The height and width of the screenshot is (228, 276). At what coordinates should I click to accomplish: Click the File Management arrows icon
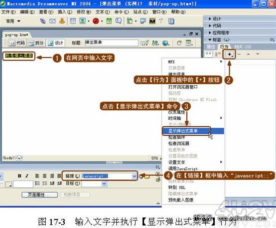click(155, 43)
